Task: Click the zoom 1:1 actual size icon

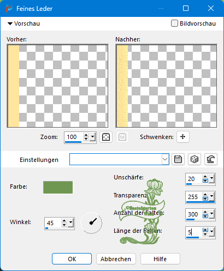Action: (122, 137)
